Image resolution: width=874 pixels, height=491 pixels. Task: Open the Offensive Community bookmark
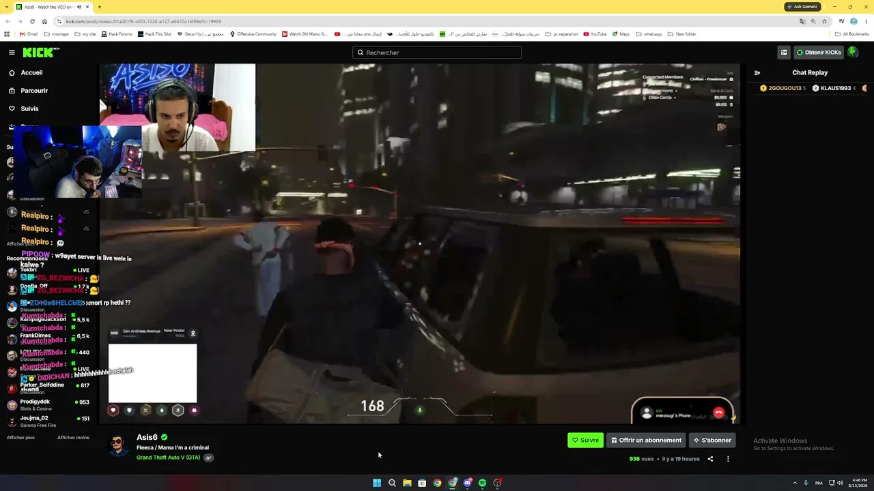click(253, 34)
